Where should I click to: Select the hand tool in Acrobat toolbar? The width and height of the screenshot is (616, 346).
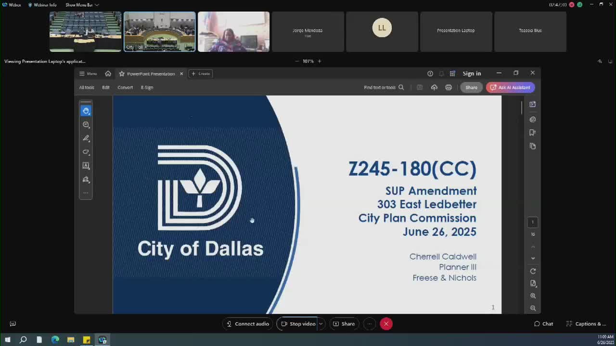click(x=86, y=111)
